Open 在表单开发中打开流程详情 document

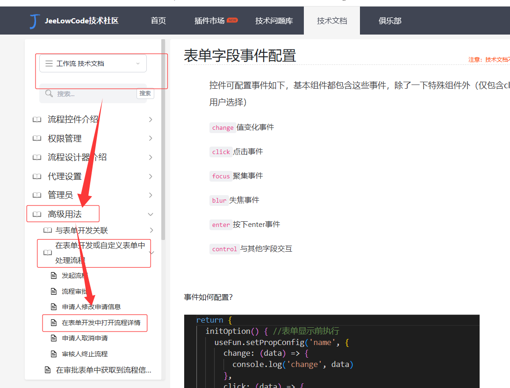coord(101,323)
